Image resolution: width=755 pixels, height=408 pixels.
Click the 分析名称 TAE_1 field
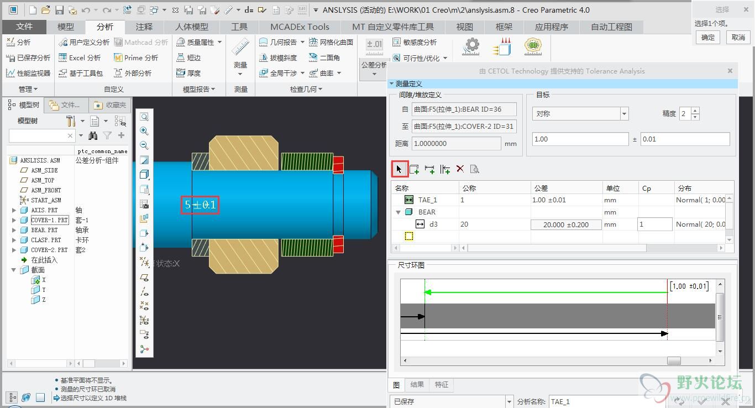(608, 401)
